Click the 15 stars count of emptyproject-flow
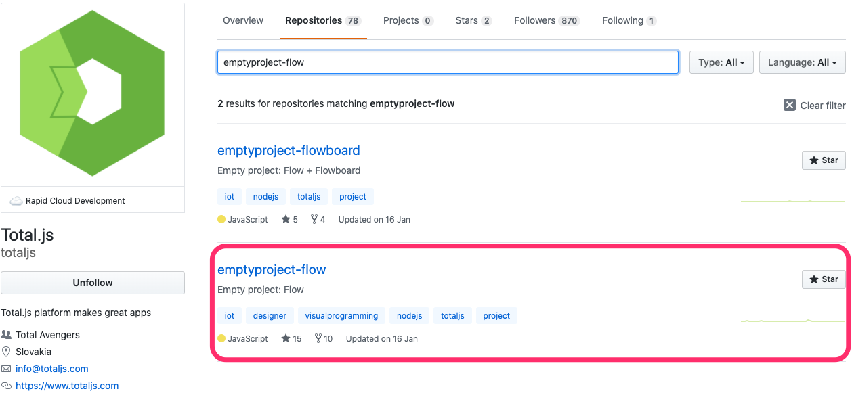Screen dimensions: 852x393 click(292, 339)
